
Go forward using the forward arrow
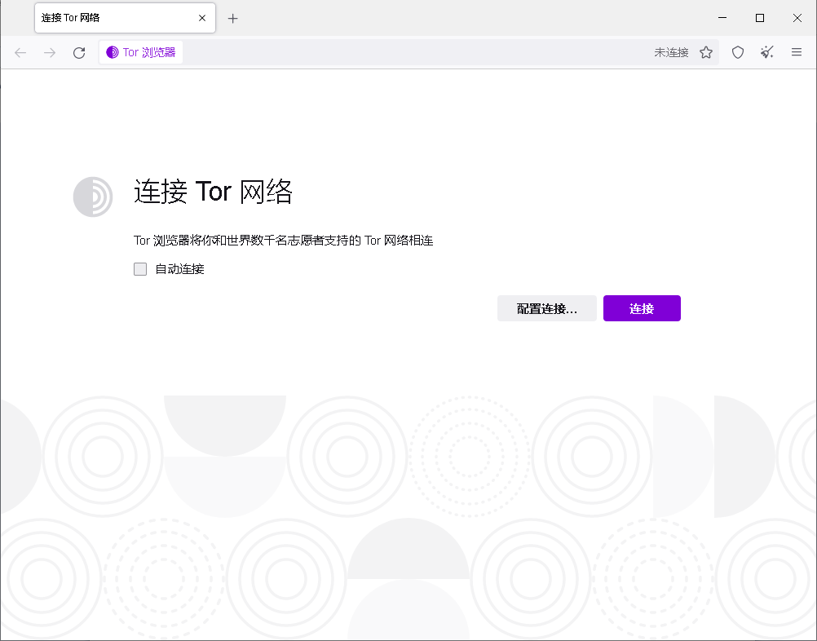click(x=50, y=53)
